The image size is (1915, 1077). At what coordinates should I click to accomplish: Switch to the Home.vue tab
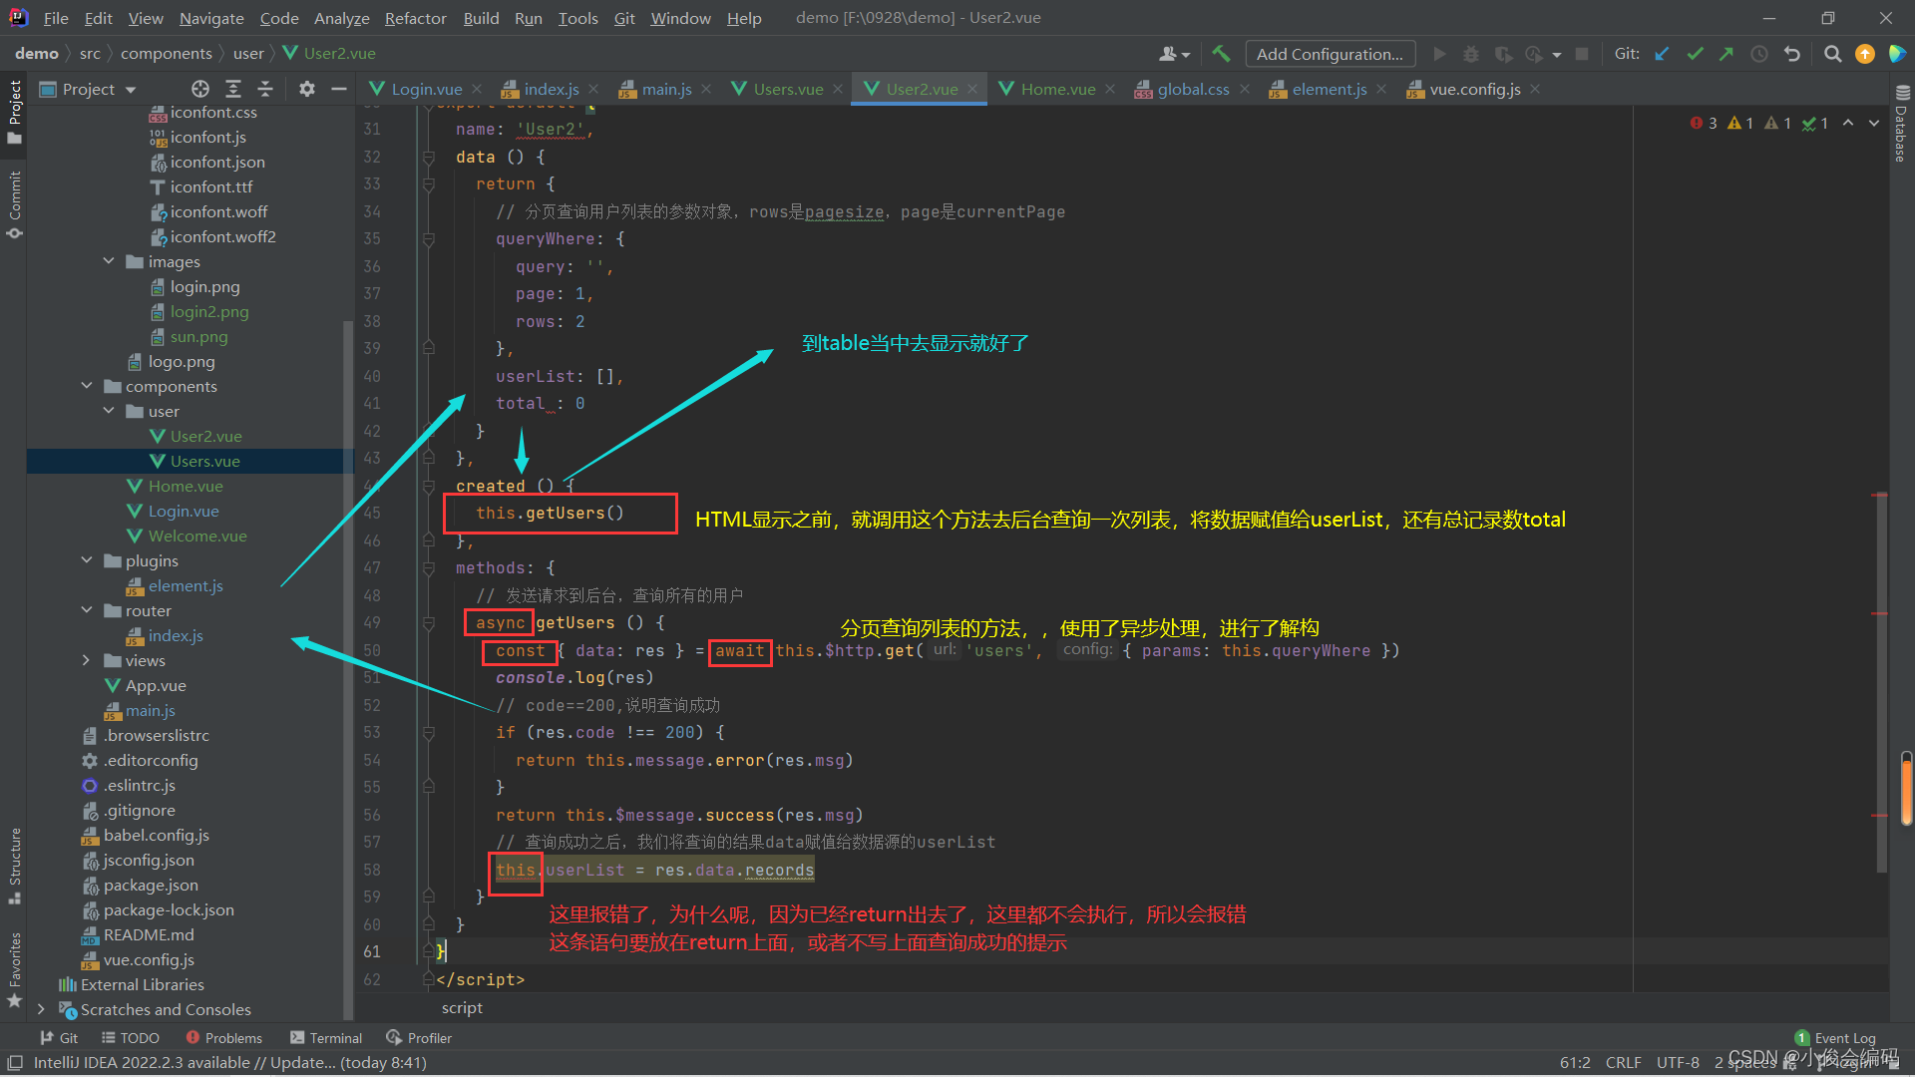tap(1057, 89)
